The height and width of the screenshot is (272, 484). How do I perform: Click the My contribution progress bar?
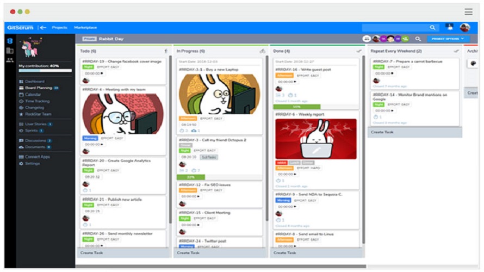[45, 70]
